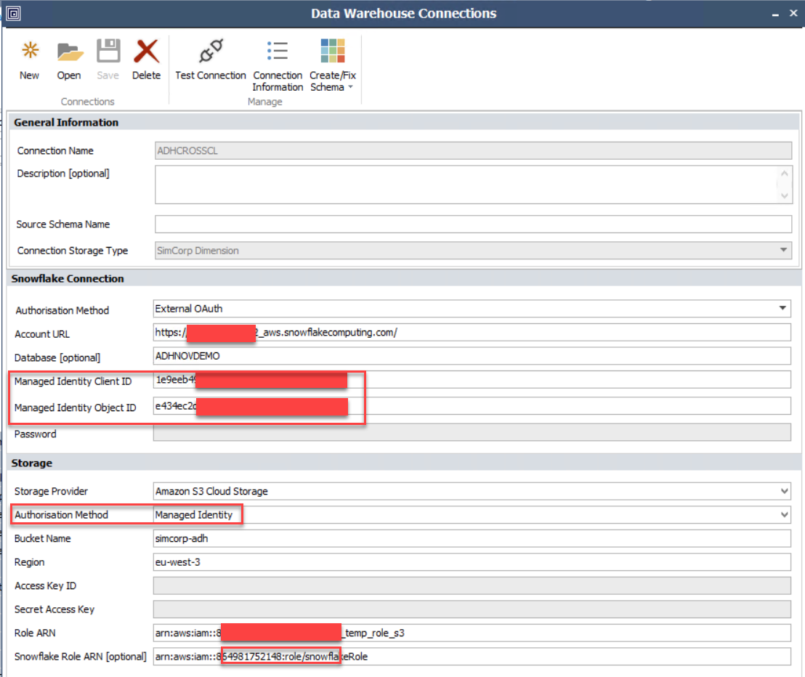The width and height of the screenshot is (805, 677).
Task: Expand the Create/Fix Schema dropdown arrow
Action: (351, 86)
